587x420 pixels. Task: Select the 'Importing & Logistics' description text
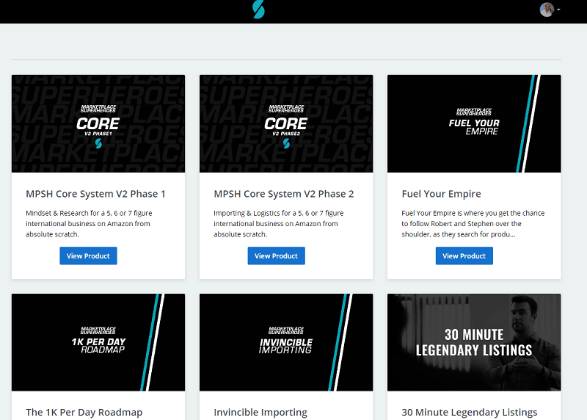point(279,224)
